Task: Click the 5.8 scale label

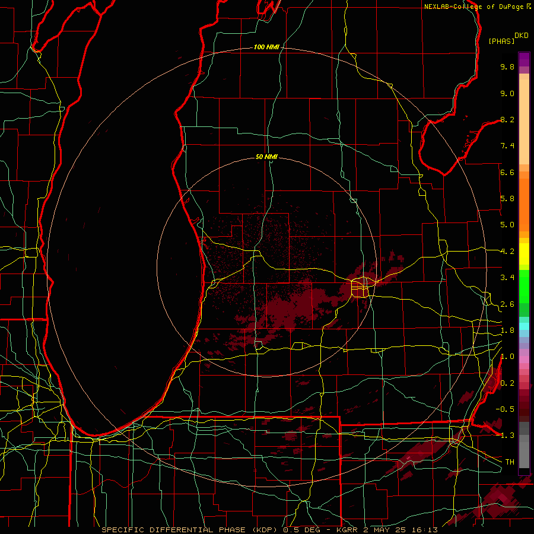Action: click(x=507, y=199)
